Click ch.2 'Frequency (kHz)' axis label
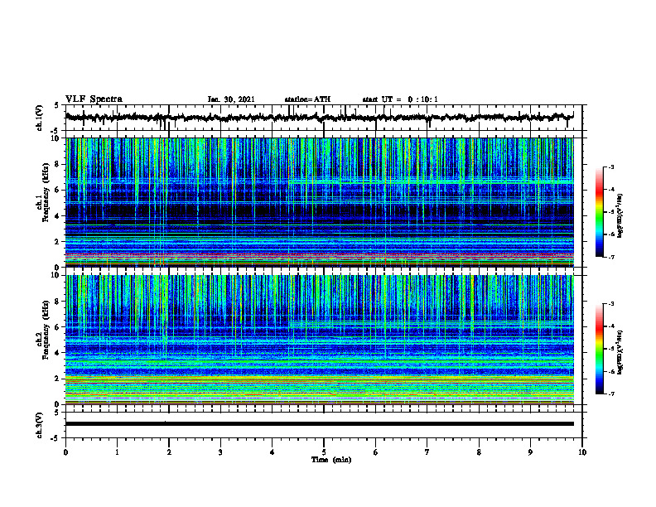Image resolution: width=656 pixels, height=507 pixels. tap(46, 330)
